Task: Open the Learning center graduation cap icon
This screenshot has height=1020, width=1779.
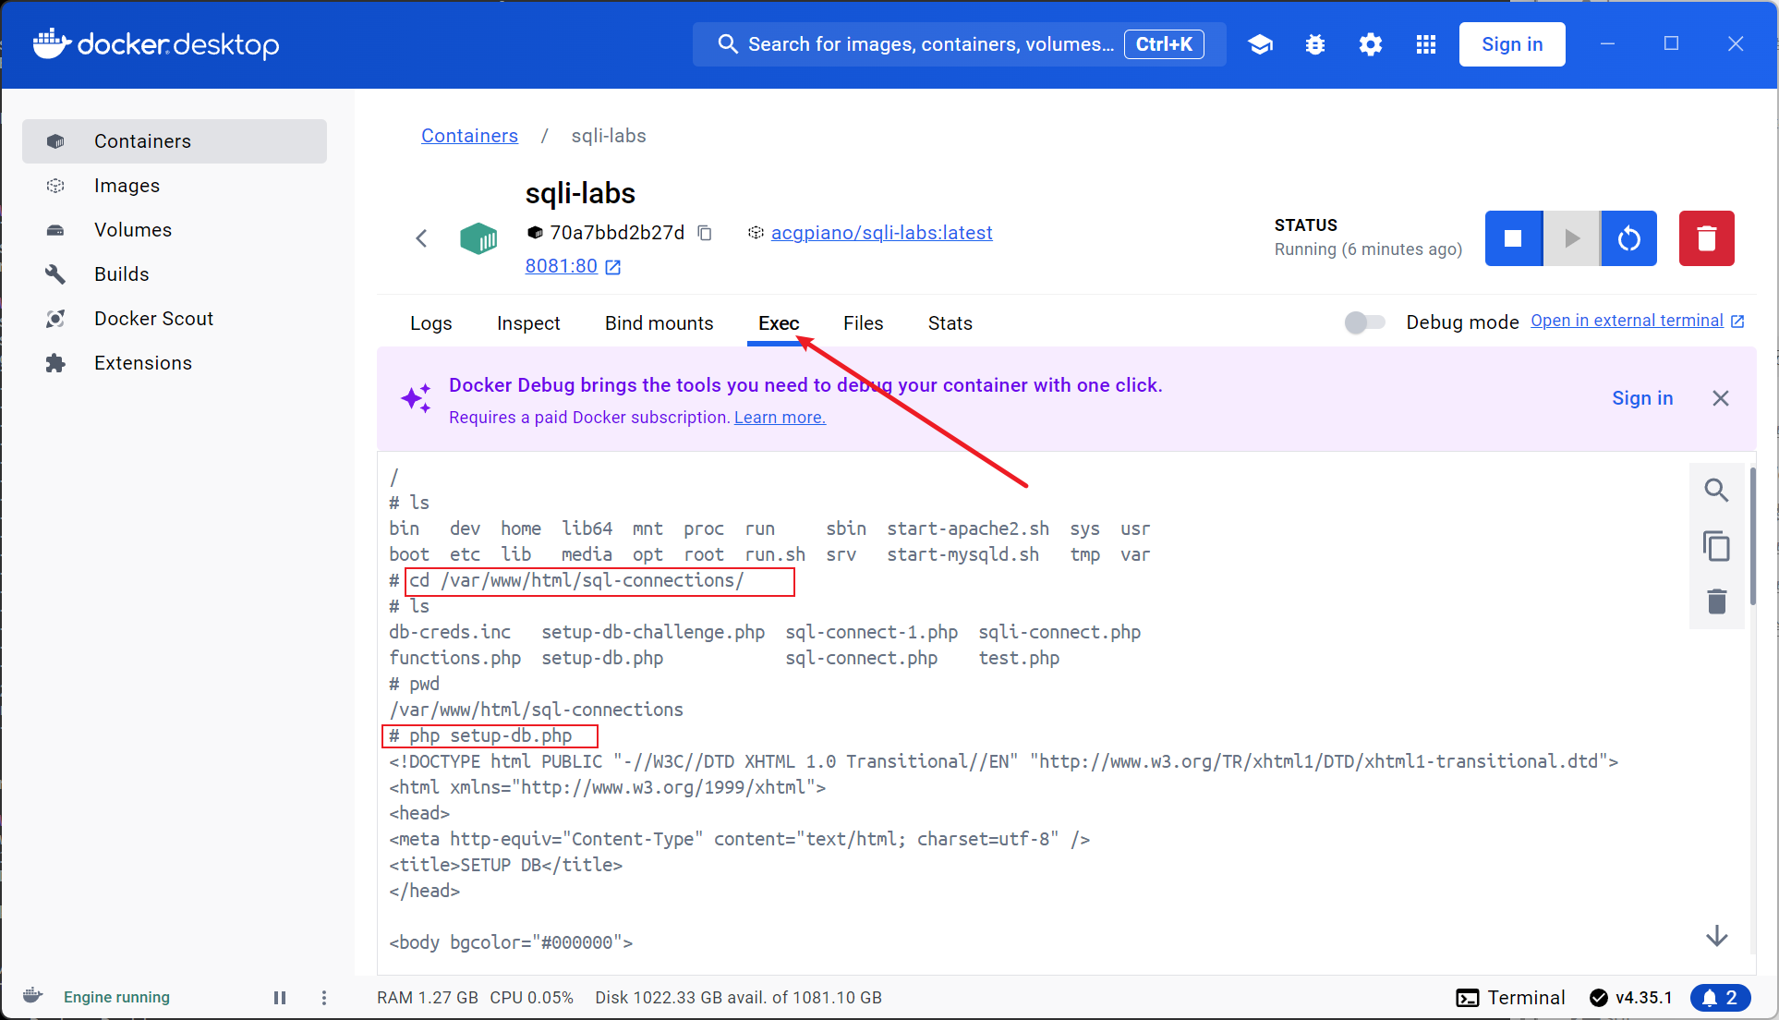Action: 1260,44
